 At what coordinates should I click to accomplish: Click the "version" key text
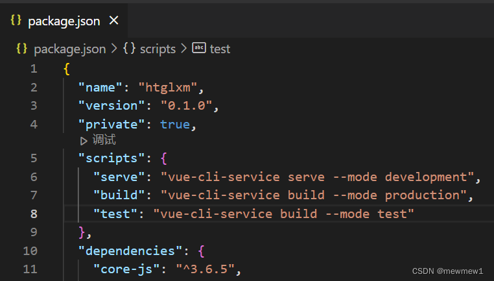(112, 106)
